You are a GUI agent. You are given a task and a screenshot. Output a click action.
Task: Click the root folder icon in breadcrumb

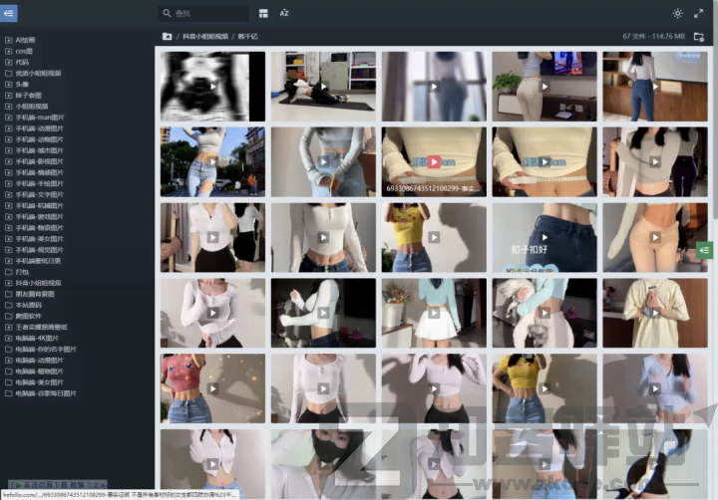tap(167, 36)
